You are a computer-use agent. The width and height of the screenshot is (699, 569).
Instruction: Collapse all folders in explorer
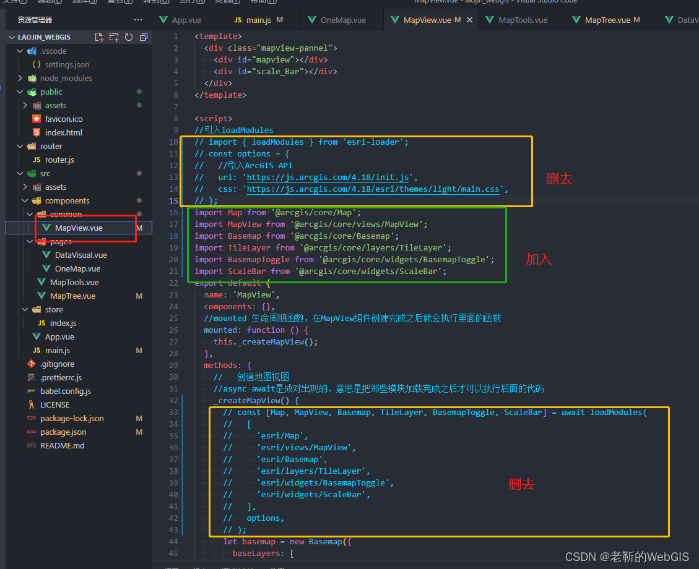coord(144,37)
